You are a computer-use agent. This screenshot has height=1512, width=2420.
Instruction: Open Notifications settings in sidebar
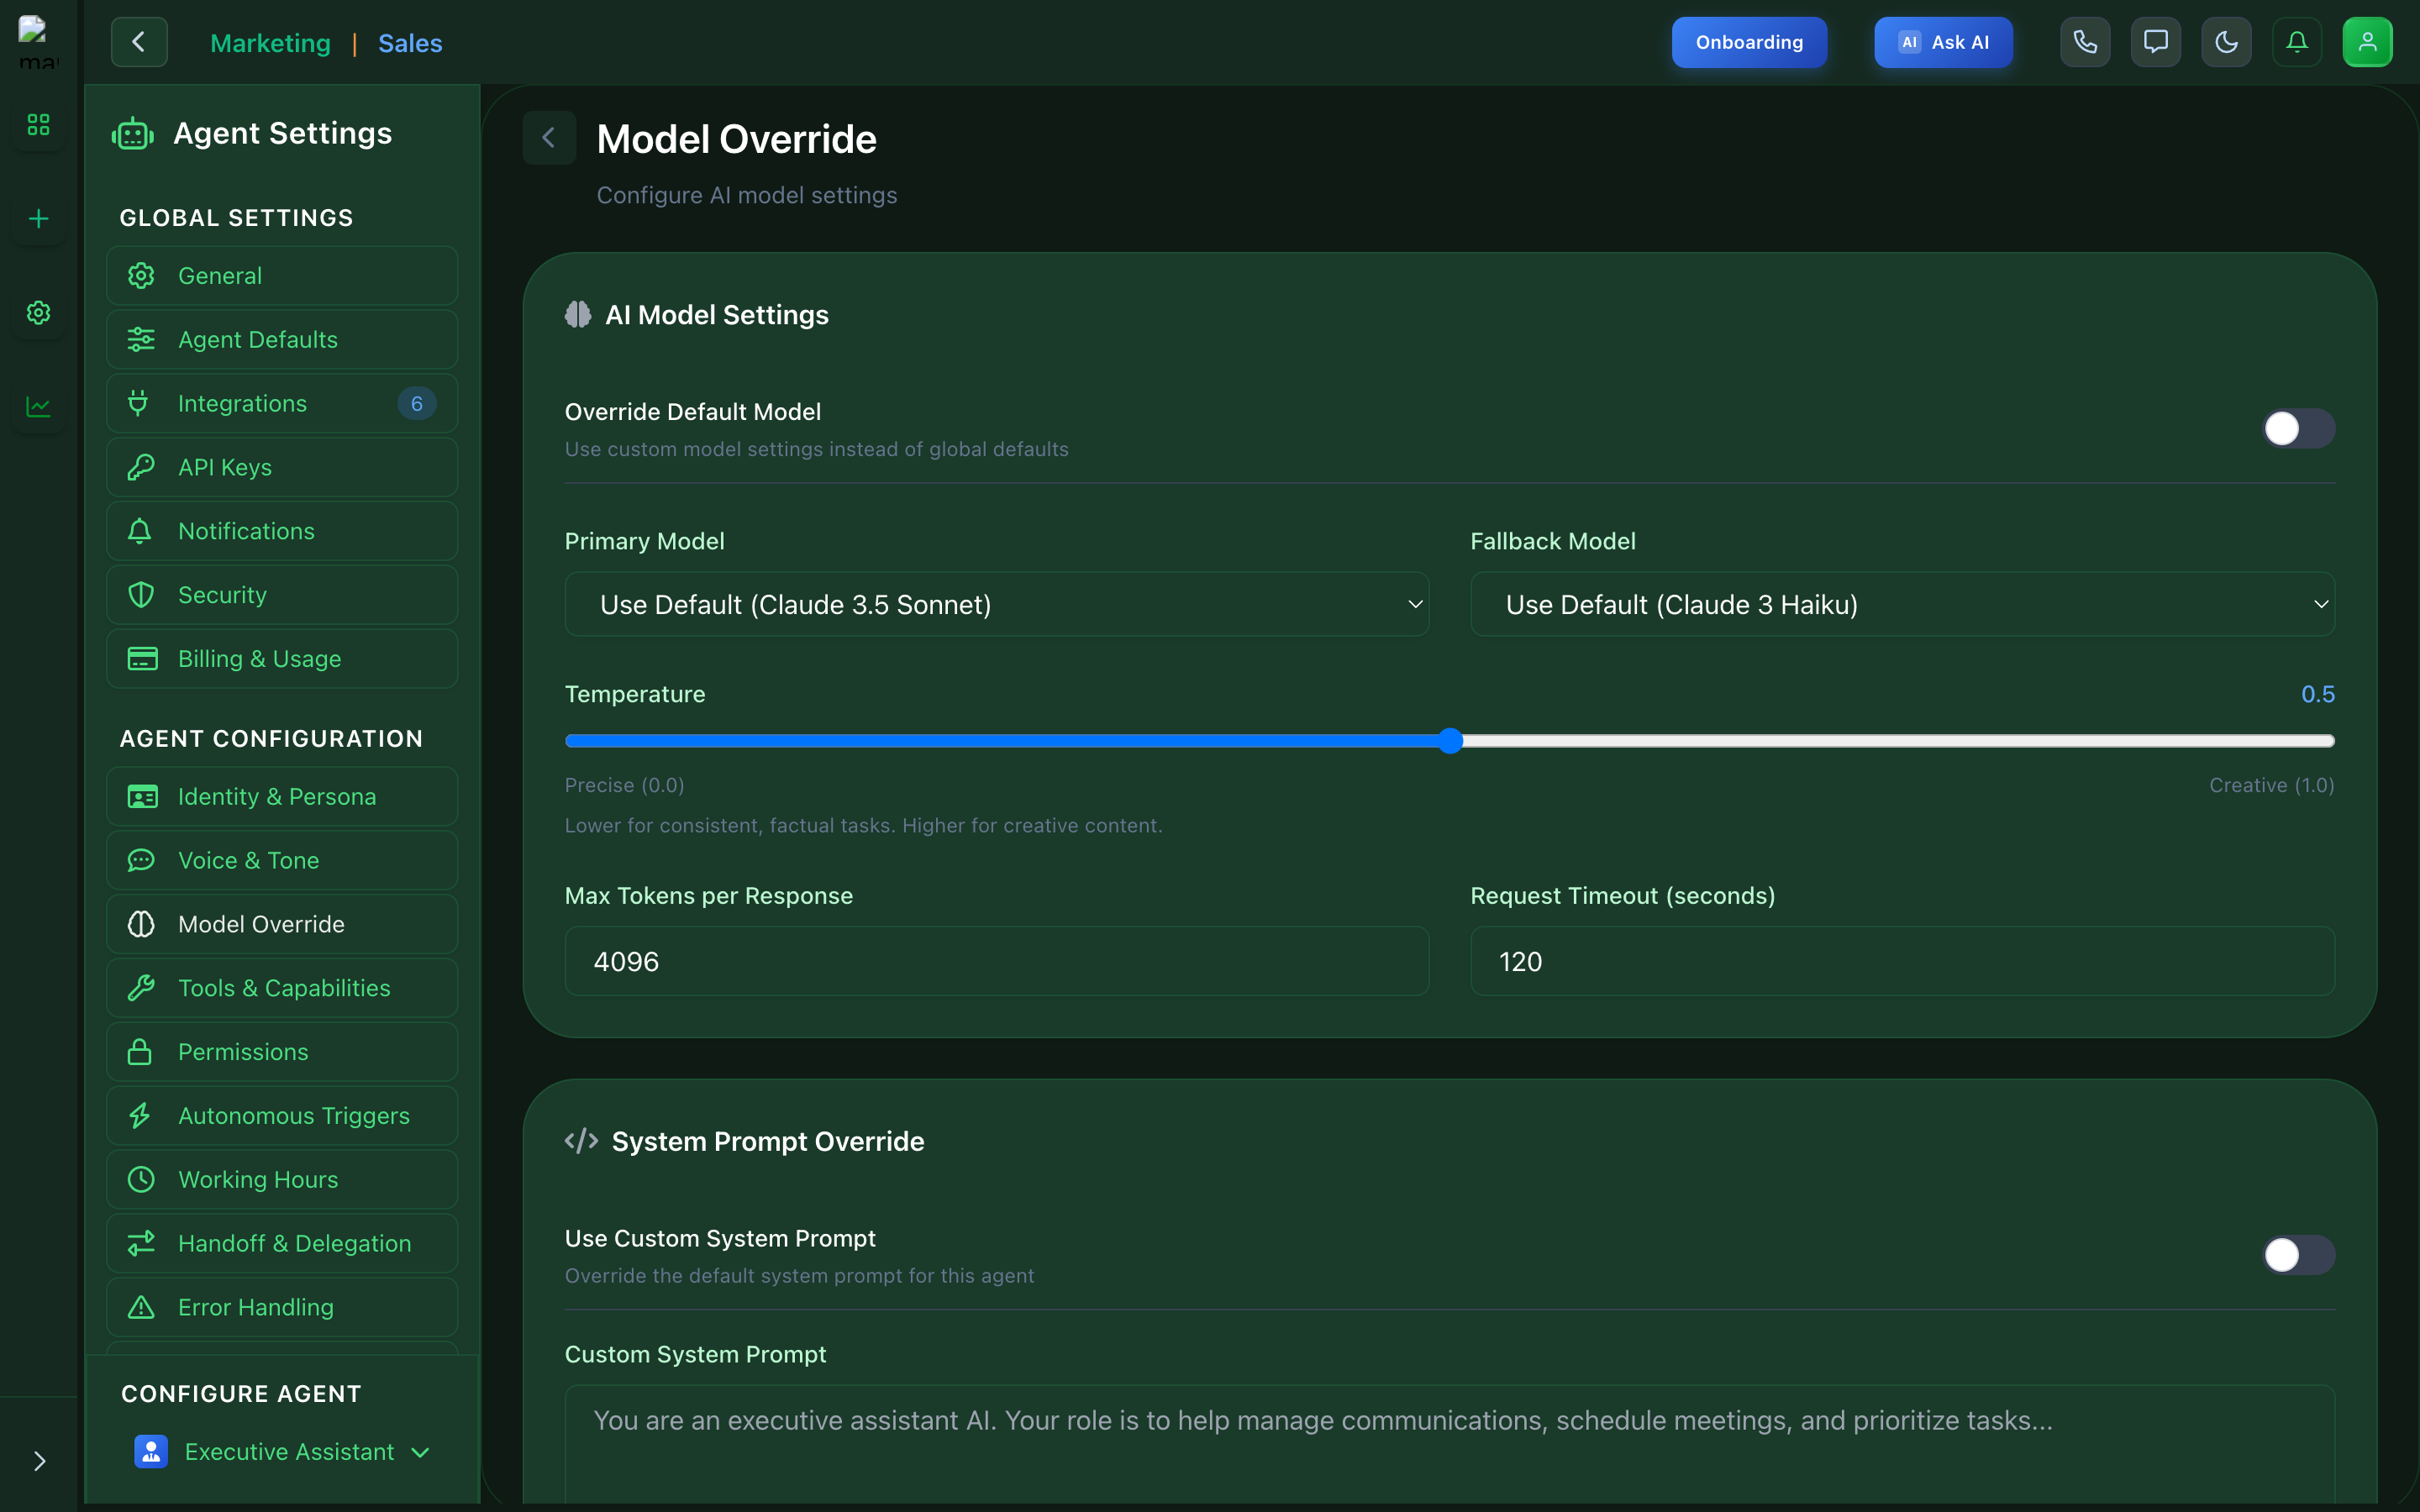[282, 531]
